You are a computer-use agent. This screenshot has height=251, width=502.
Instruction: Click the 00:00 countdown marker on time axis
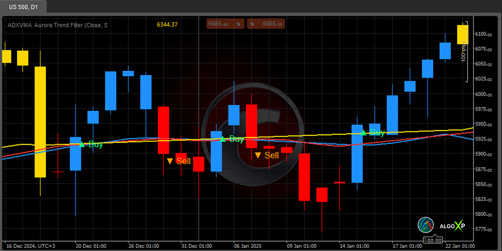click(x=433, y=241)
